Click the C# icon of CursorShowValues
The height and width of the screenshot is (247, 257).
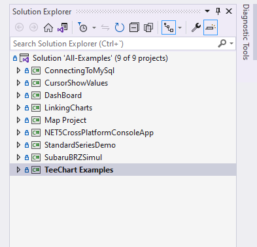(x=36, y=83)
